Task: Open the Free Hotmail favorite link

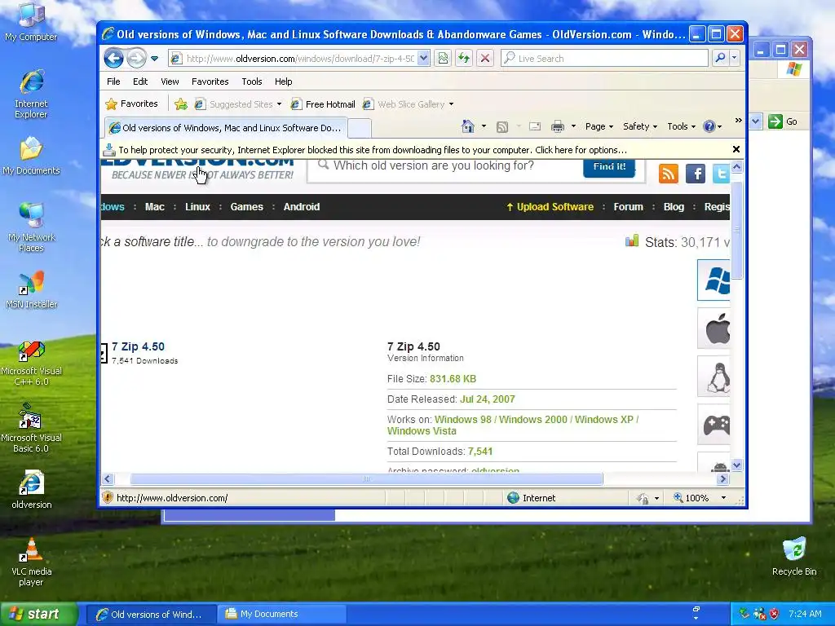Action: tap(323, 104)
